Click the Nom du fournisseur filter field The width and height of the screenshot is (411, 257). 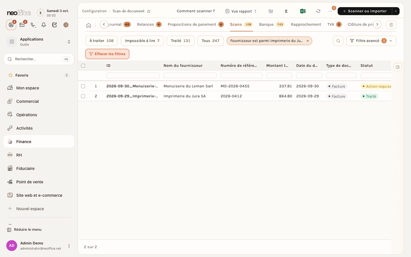(x=190, y=75)
